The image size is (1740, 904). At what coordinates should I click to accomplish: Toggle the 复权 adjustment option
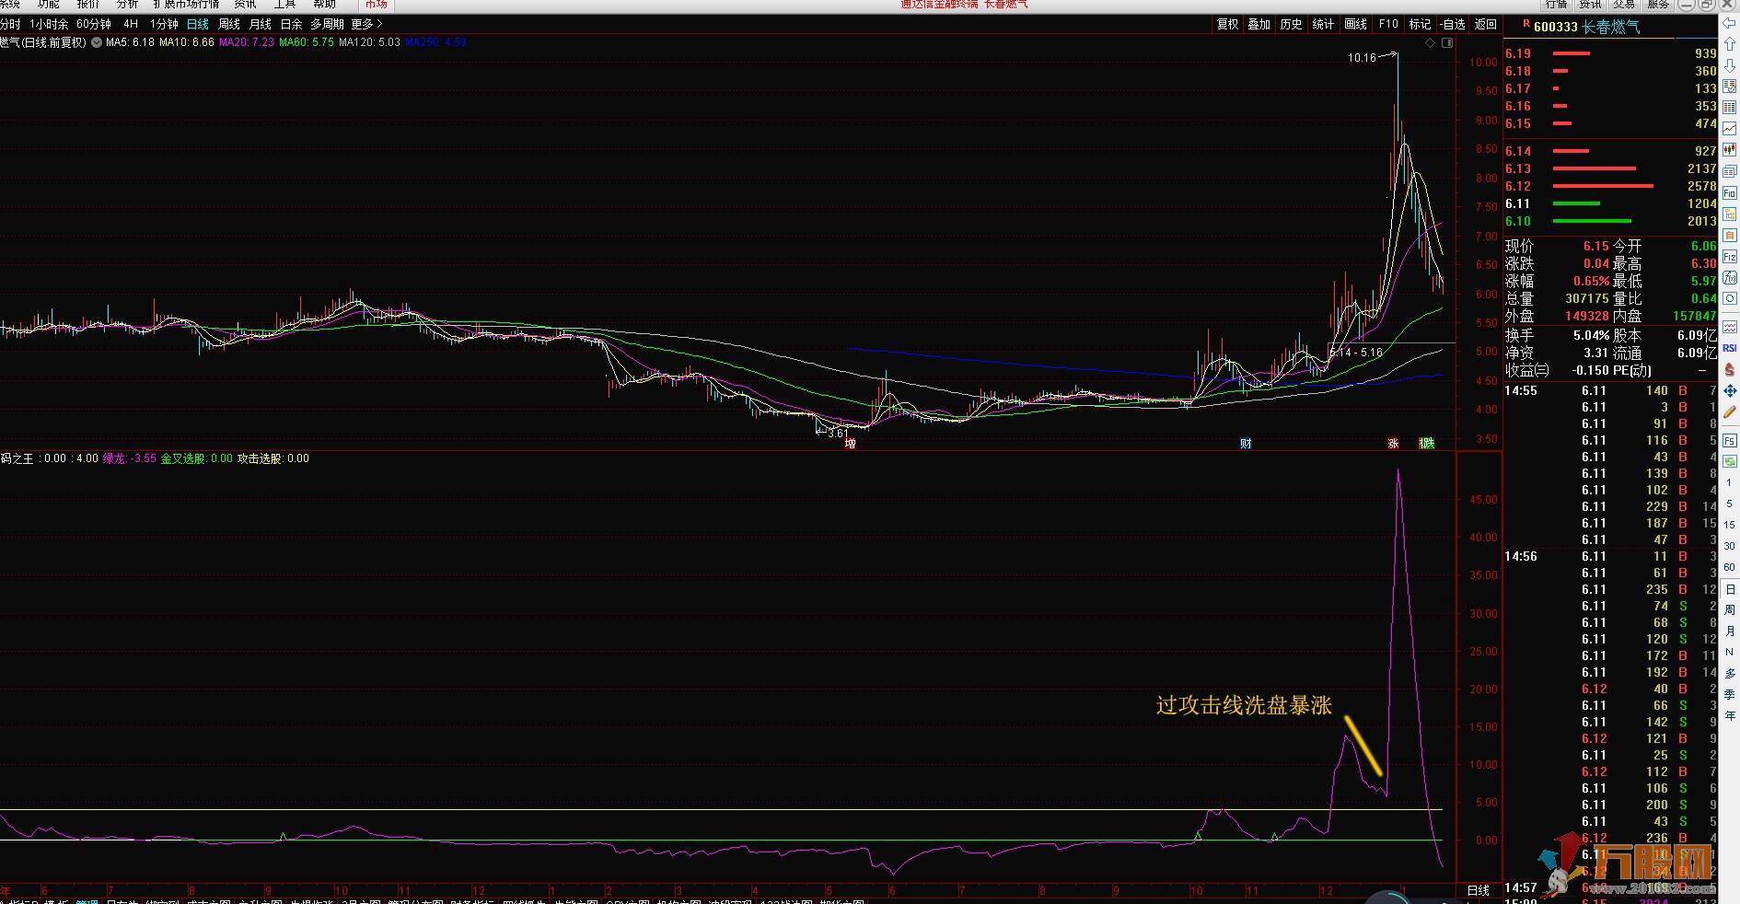pyautogui.click(x=1228, y=25)
